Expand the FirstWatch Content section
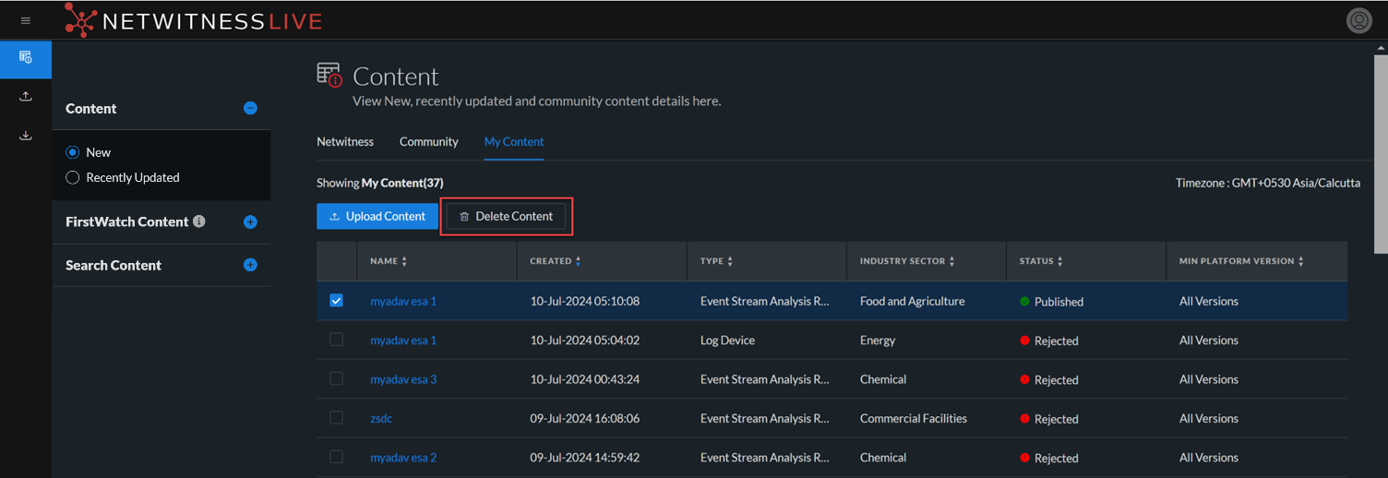 [x=250, y=222]
